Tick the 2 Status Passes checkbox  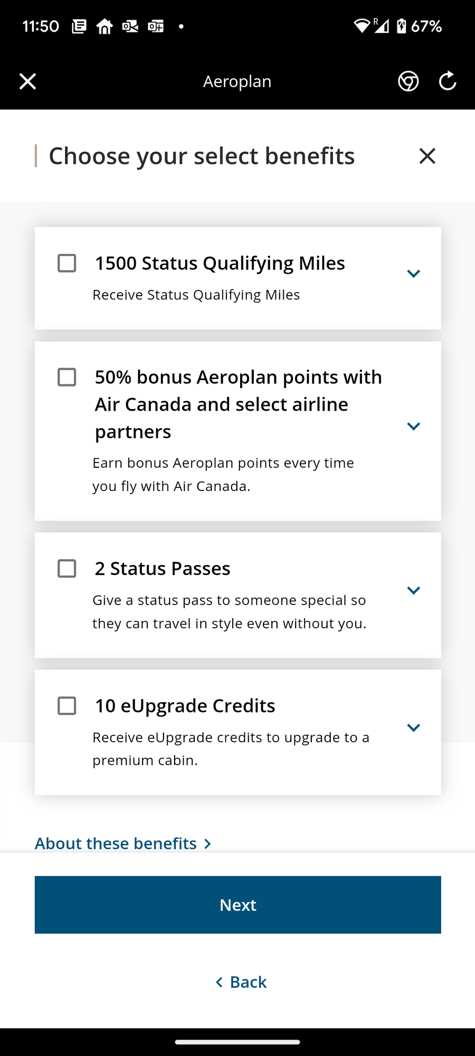(x=67, y=569)
